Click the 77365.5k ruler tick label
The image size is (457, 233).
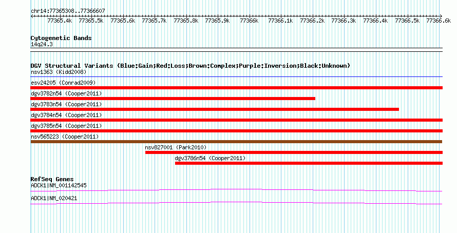coord(91,21)
